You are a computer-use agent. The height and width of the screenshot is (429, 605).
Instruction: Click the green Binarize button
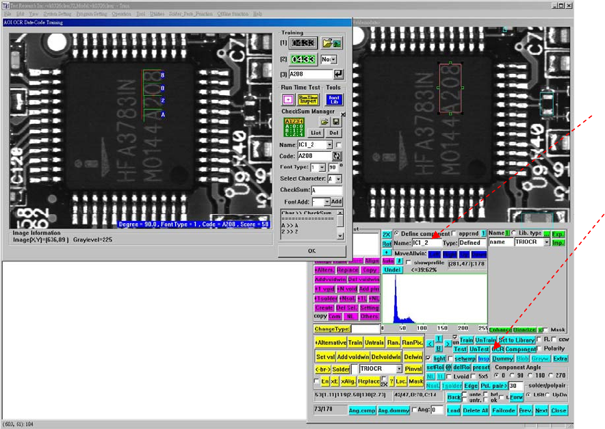tap(525, 330)
